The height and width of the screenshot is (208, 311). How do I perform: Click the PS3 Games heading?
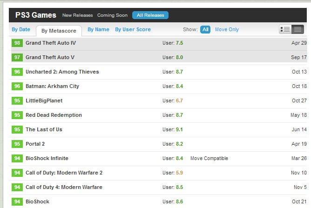tap(36, 15)
